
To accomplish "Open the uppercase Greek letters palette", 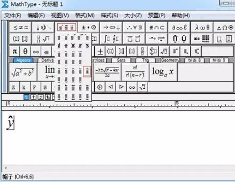I will click(x=225, y=27).
